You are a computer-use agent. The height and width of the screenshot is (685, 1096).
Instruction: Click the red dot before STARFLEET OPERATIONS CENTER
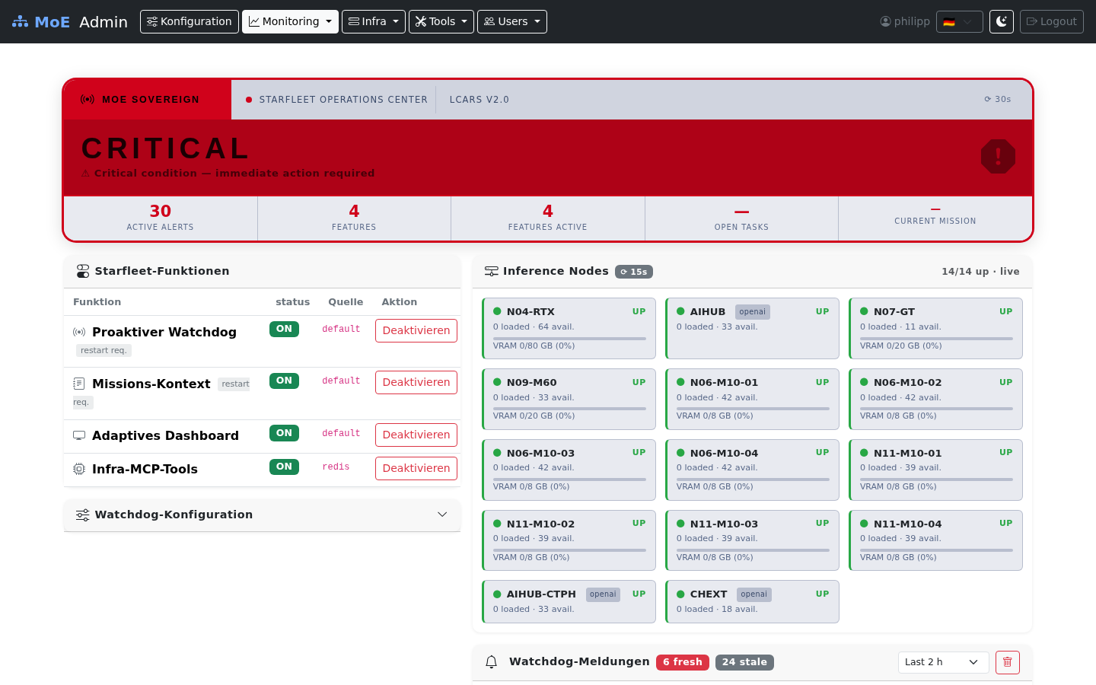[249, 100]
